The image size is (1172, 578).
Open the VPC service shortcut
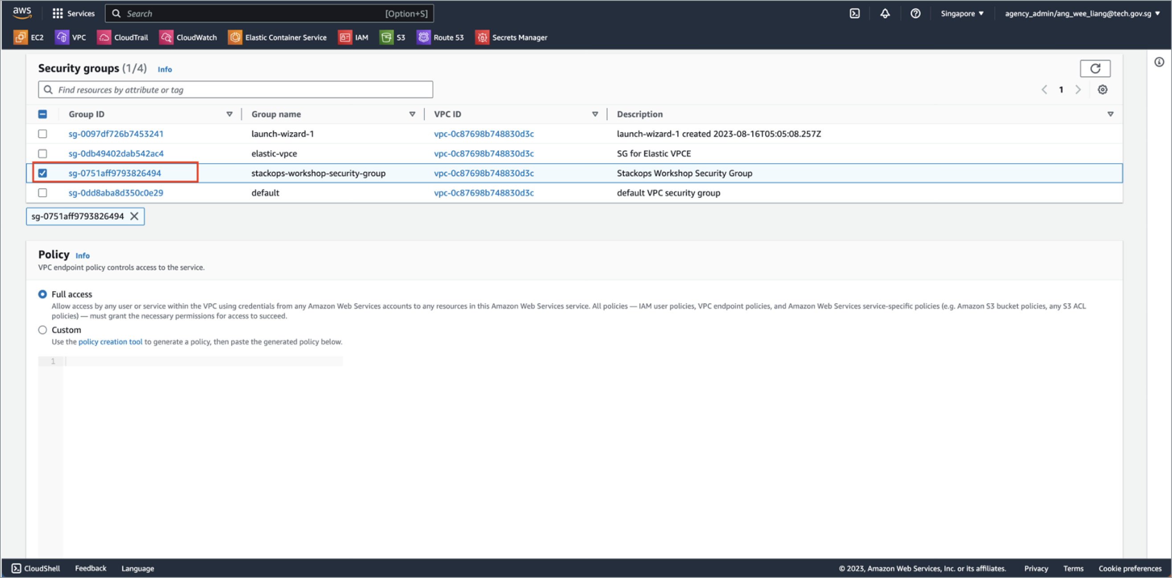pyautogui.click(x=70, y=37)
